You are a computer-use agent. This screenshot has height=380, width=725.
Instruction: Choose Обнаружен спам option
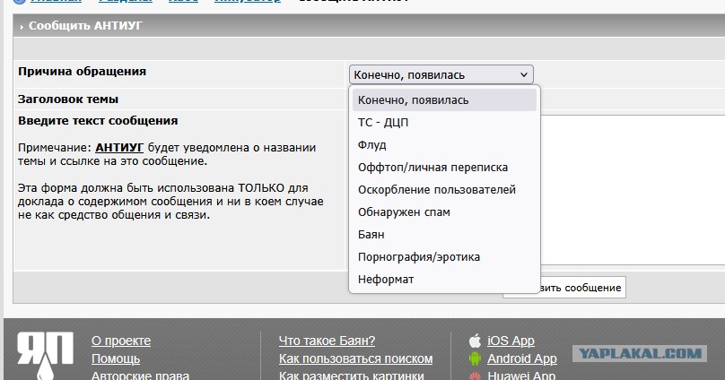(x=444, y=212)
